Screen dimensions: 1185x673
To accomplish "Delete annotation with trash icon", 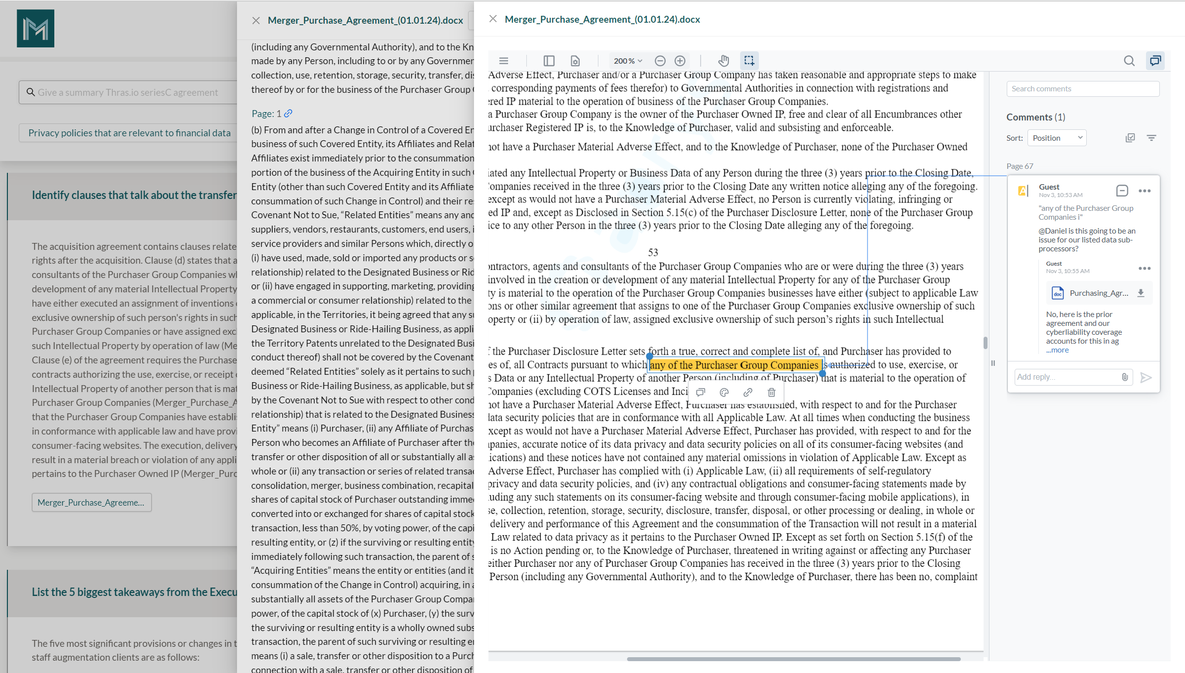I will click(771, 393).
